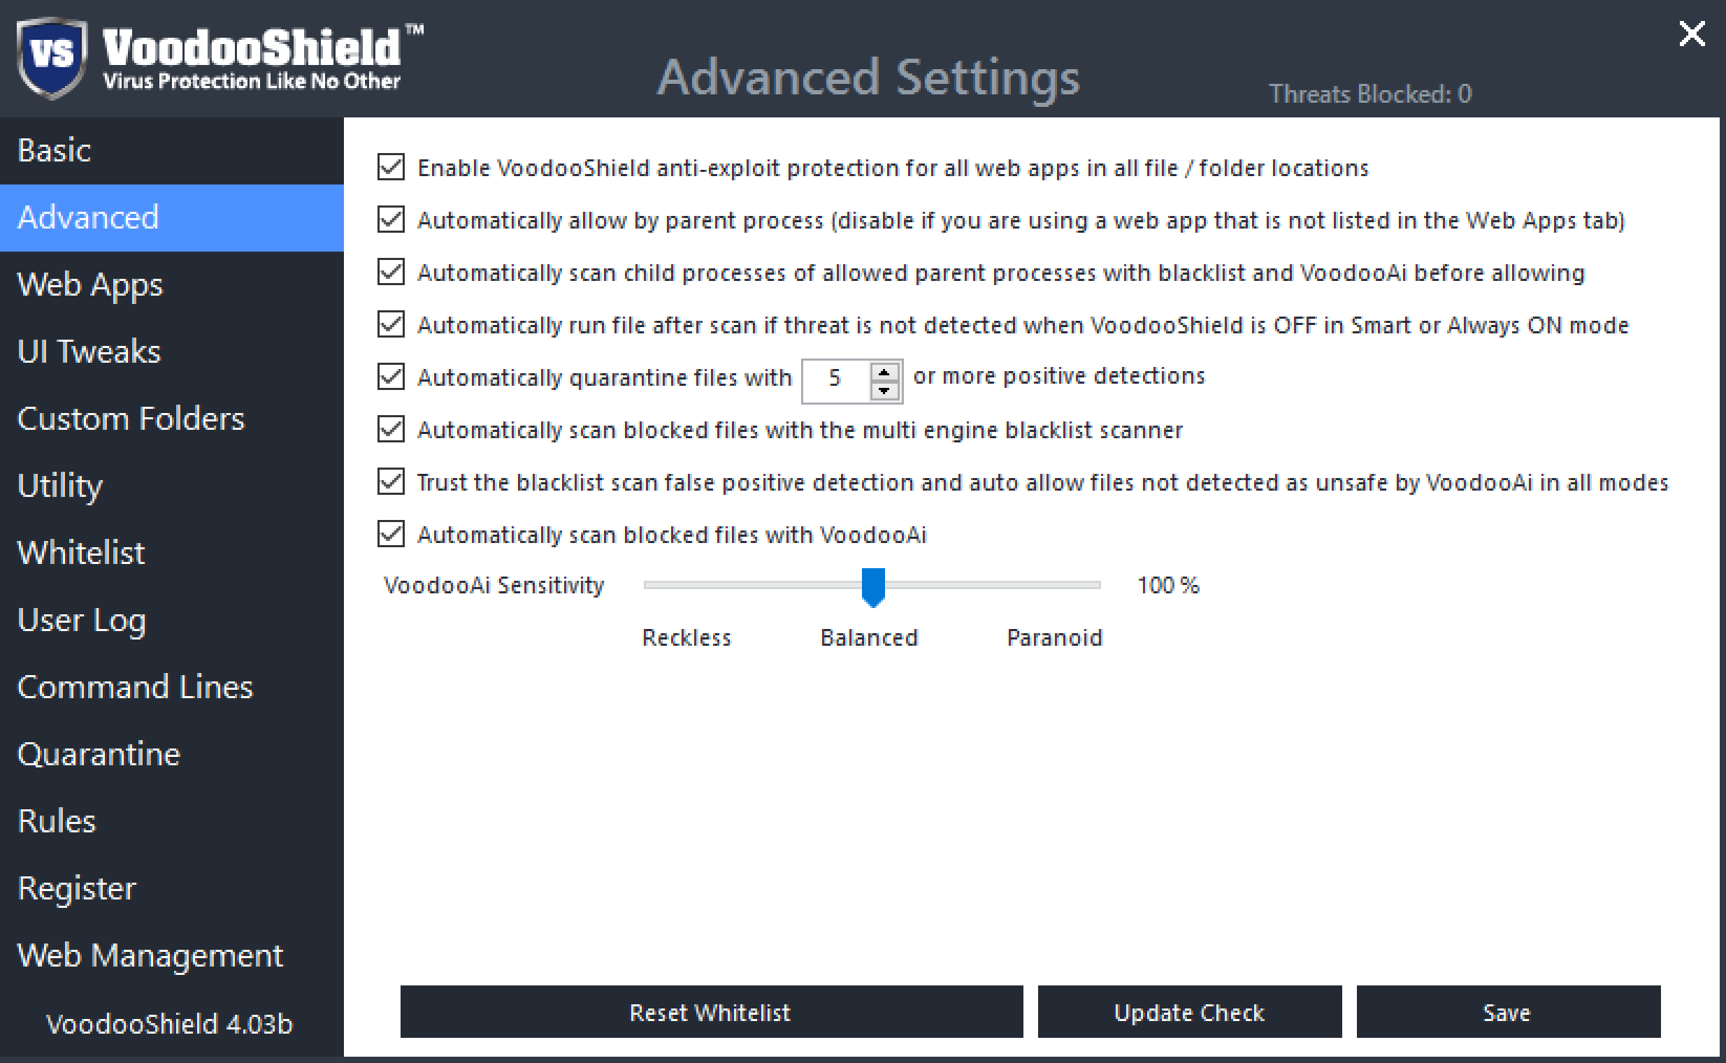Uncheck scan blocked files with VoodooAi
Image resolution: width=1726 pixels, height=1063 pixels.
tap(391, 535)
